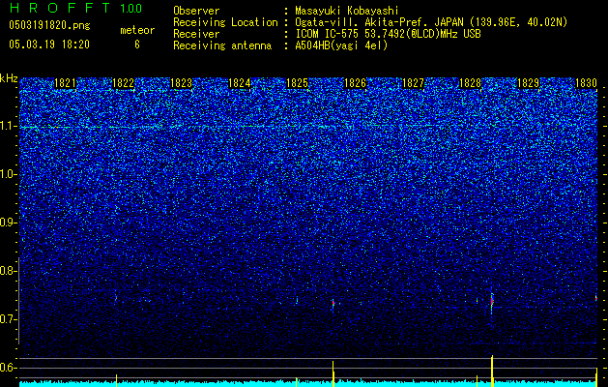Screen dimensions: 608x387
Task: Click the 1830 time marker
Action: 586,83
